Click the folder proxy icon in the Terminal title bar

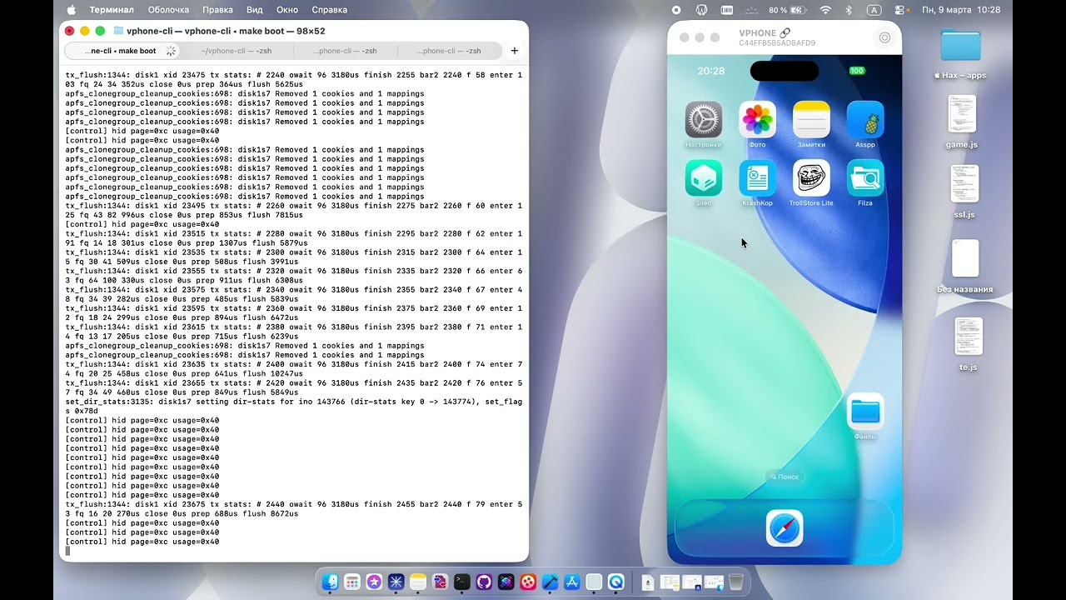(x=118, y=31)
